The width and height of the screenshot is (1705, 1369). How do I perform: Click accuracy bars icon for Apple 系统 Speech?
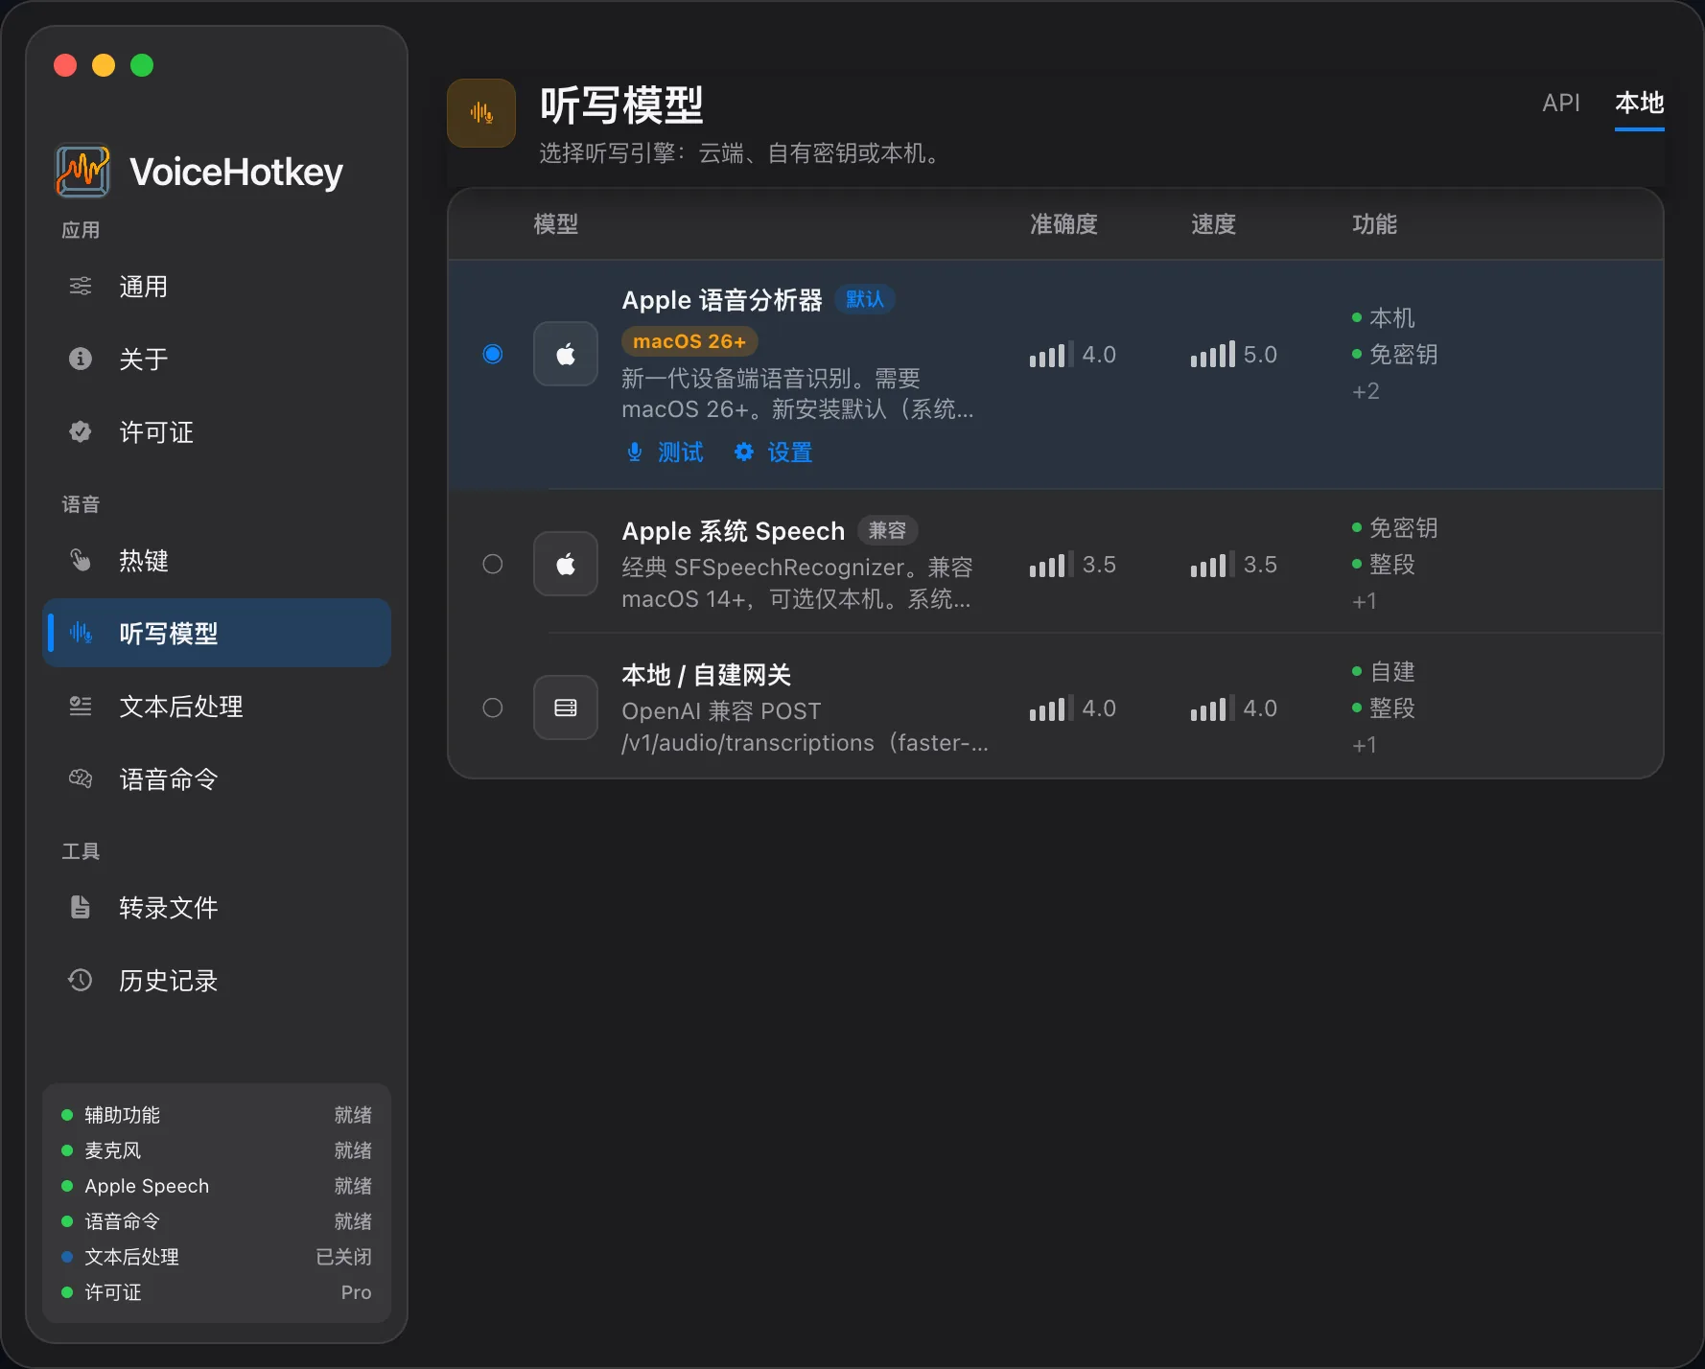(x=1051, y=564)
